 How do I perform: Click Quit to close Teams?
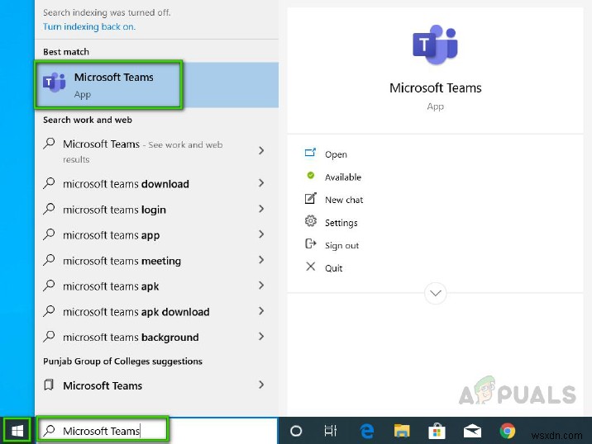334,268
